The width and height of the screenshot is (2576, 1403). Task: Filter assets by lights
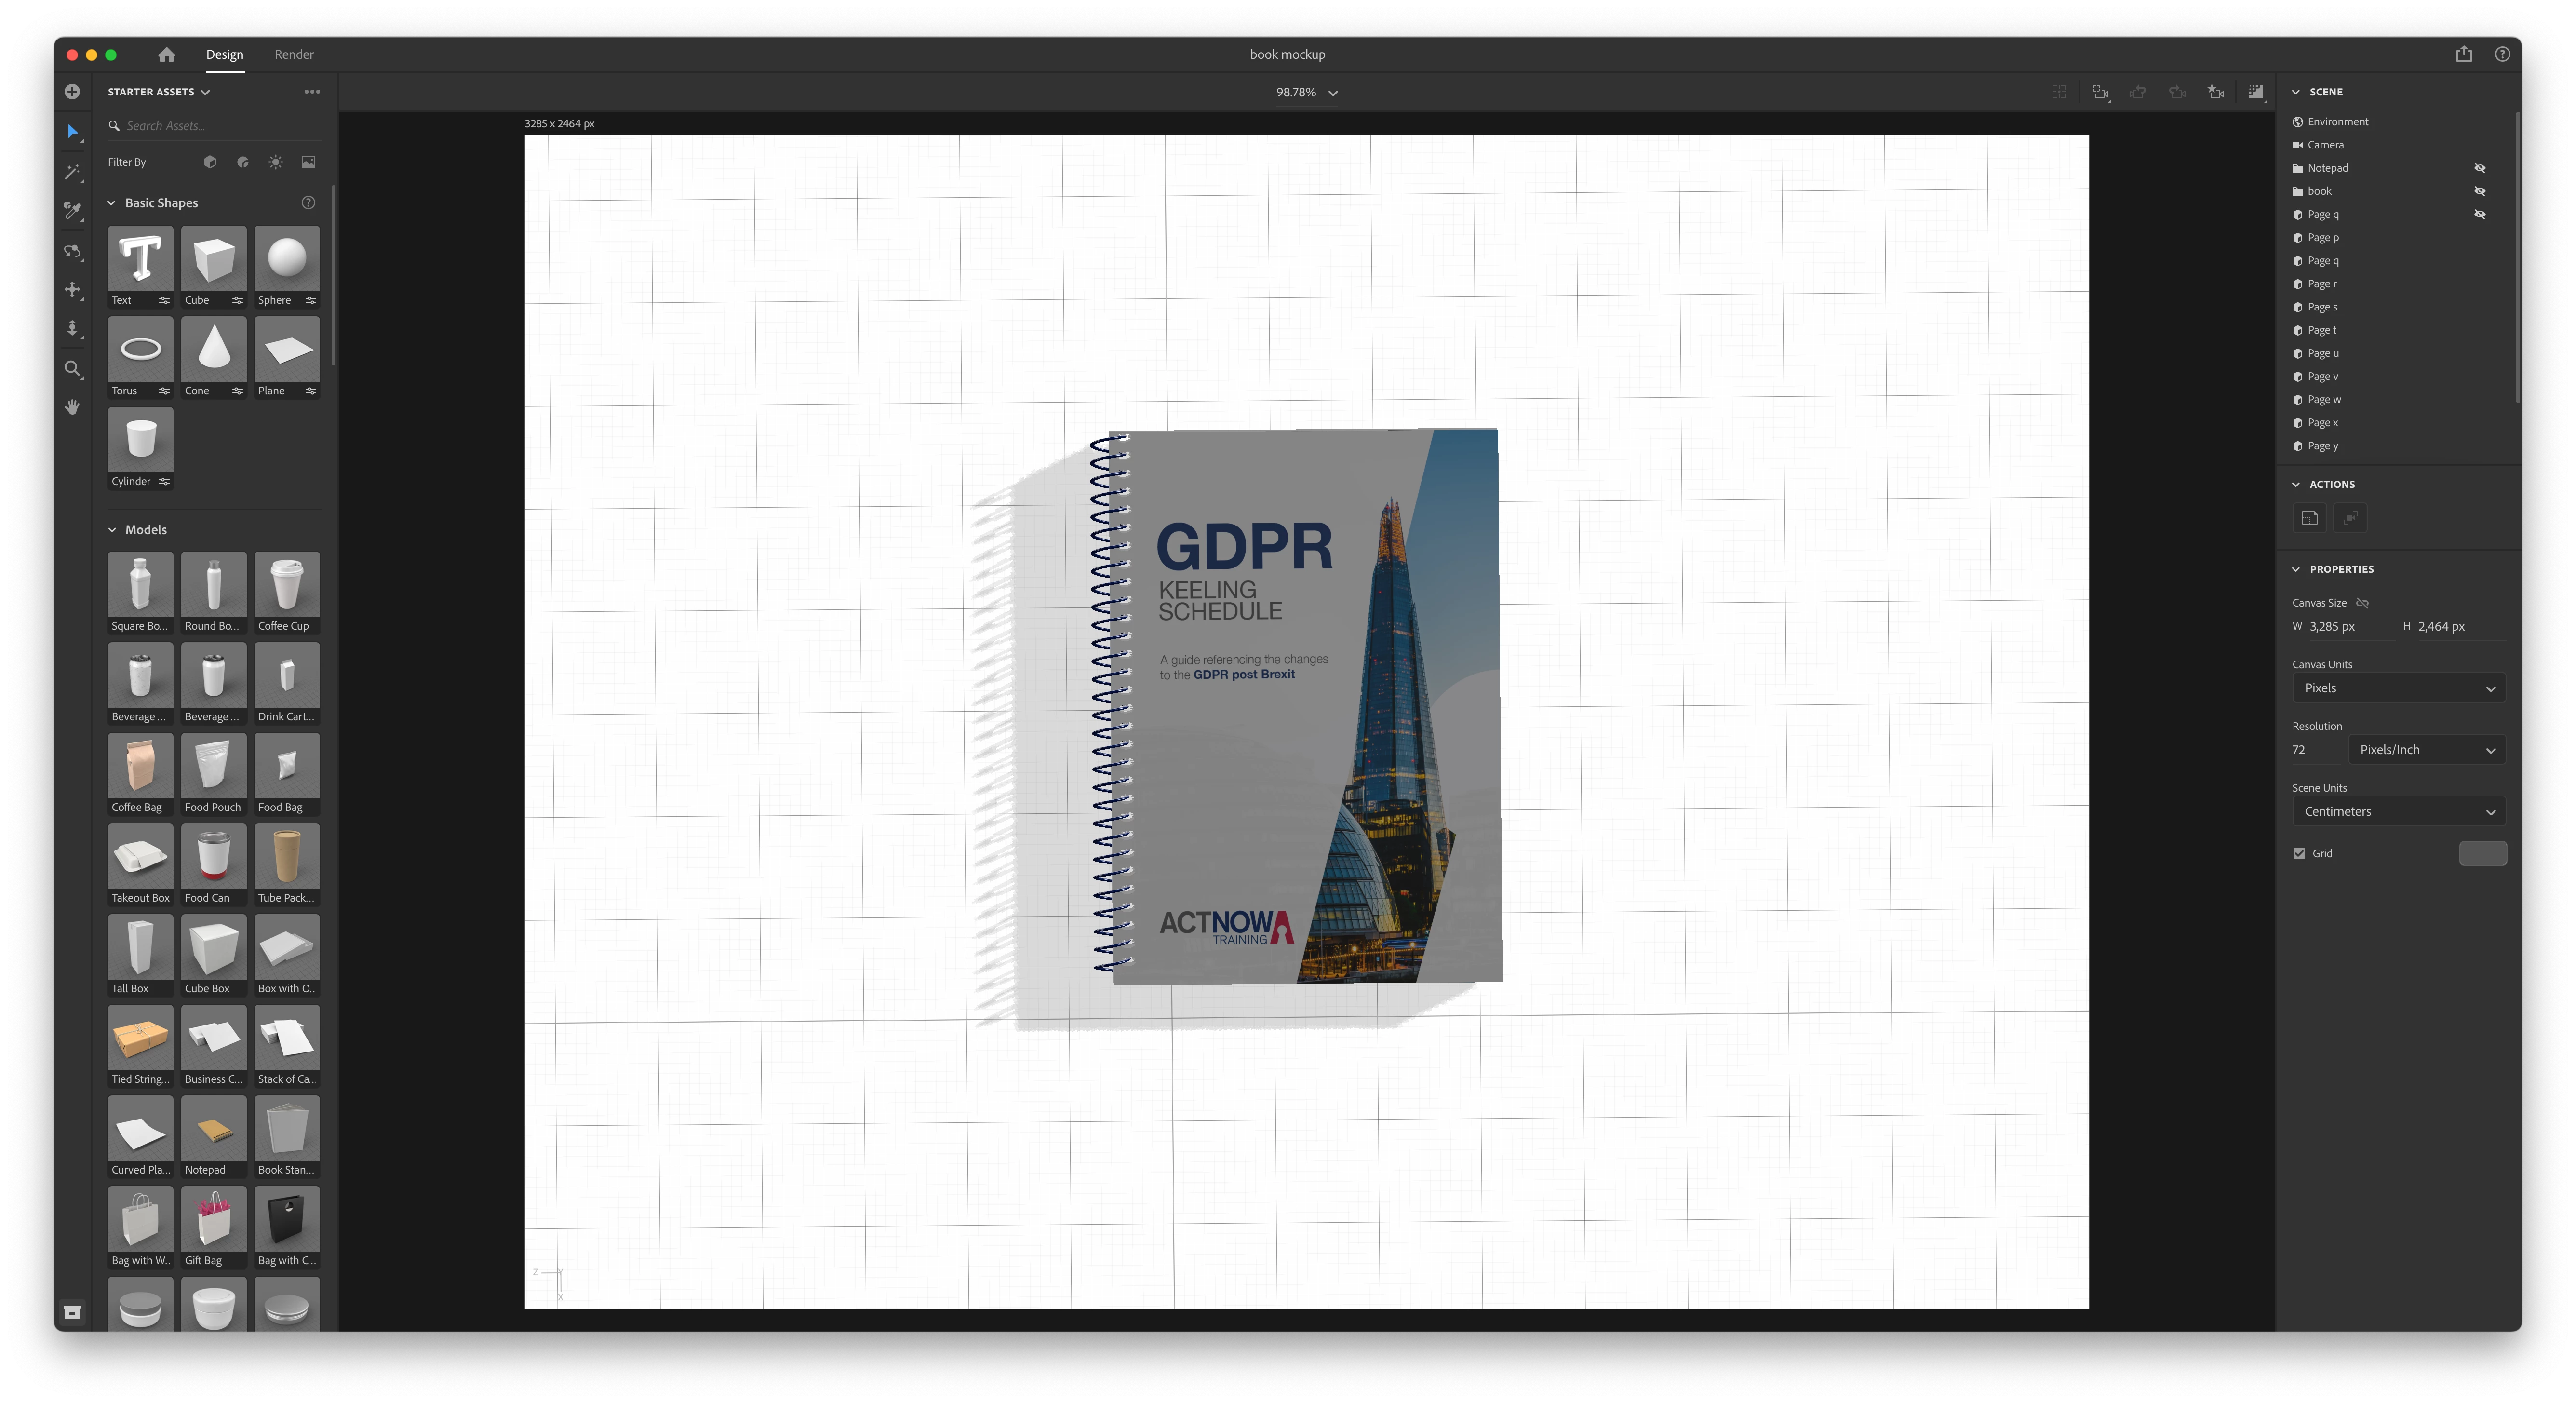tap(275, 162)
